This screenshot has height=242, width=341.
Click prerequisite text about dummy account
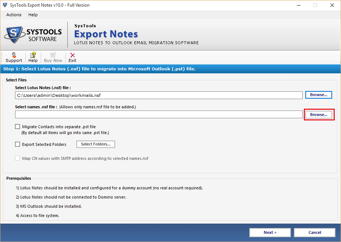pyautogui.click(x=109, y=188)
